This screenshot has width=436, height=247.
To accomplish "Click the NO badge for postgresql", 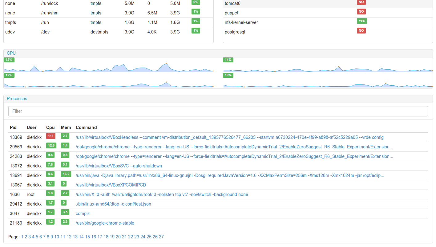I will [x=361, y=30].
